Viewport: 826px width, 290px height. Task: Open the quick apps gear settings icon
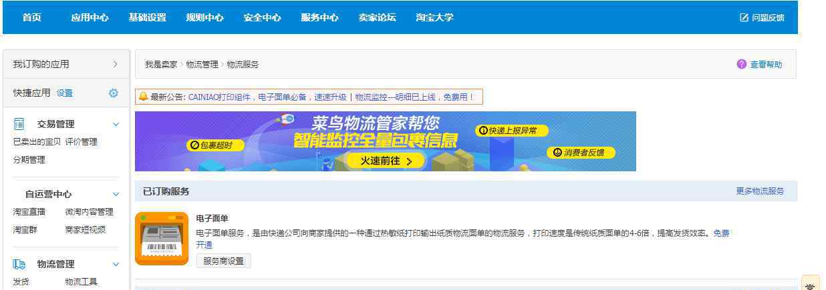pos(114,93)
